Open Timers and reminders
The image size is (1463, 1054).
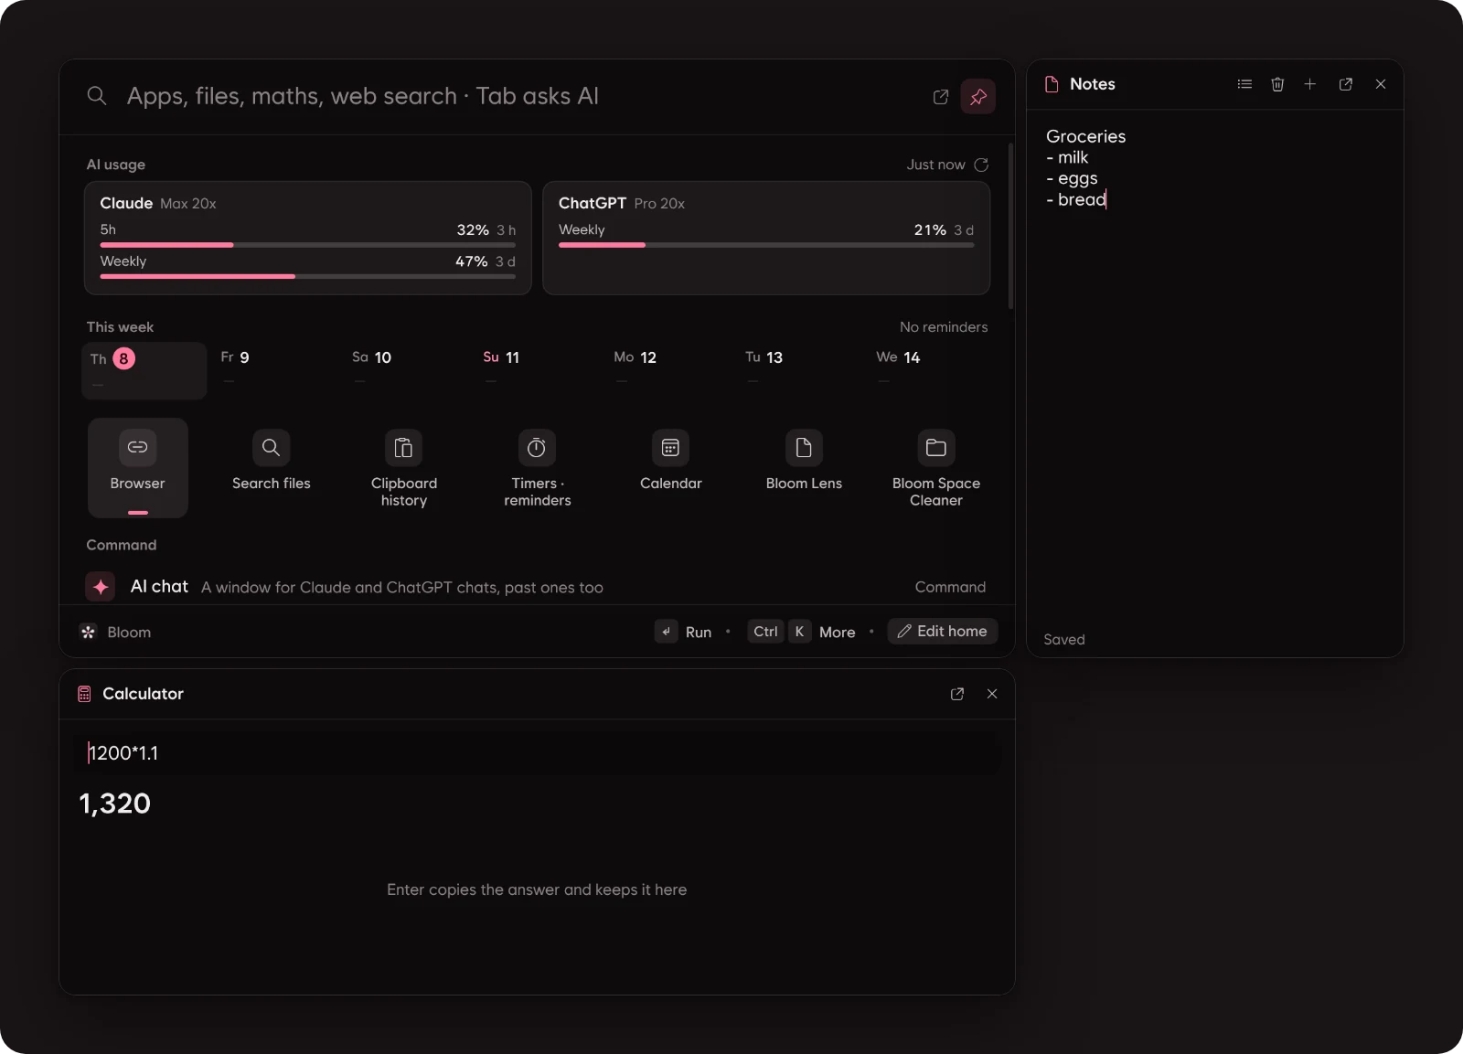538,468
